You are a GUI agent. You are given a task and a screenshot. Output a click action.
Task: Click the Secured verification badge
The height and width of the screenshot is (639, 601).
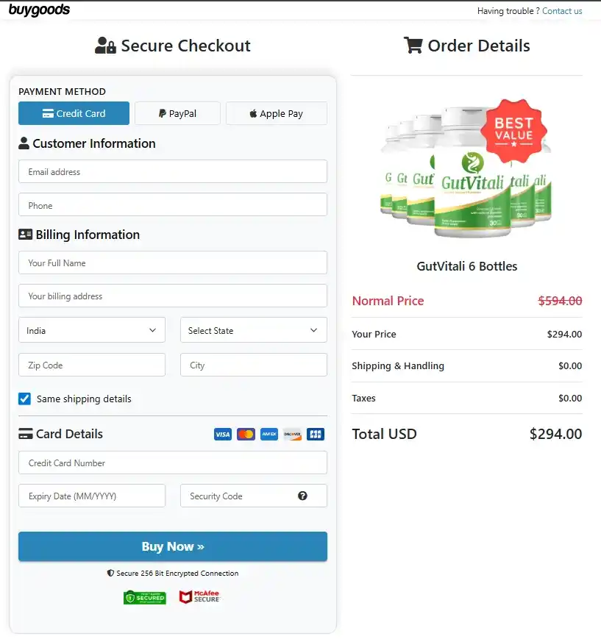pos(144,597)
